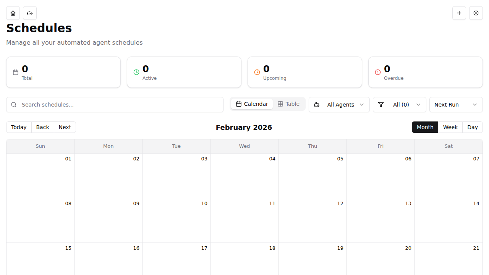The width and height of the screenshot is (489, 275).
Task: Open date 21 in the calendar
Action: tap(476, 248)
